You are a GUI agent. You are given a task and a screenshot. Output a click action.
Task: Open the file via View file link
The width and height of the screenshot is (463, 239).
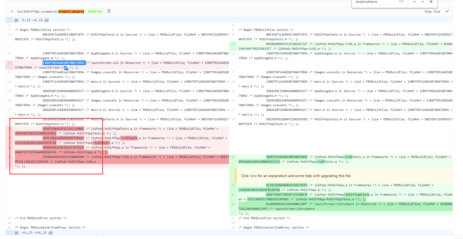(x=432, y=11)
